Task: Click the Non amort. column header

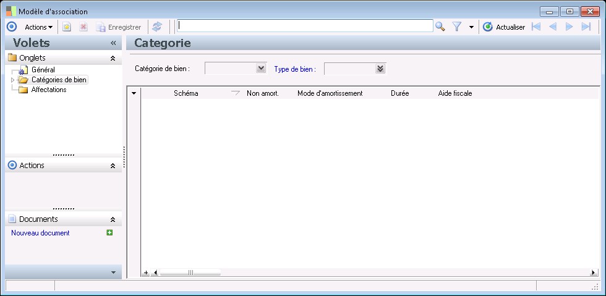Action: click(263, 93)
